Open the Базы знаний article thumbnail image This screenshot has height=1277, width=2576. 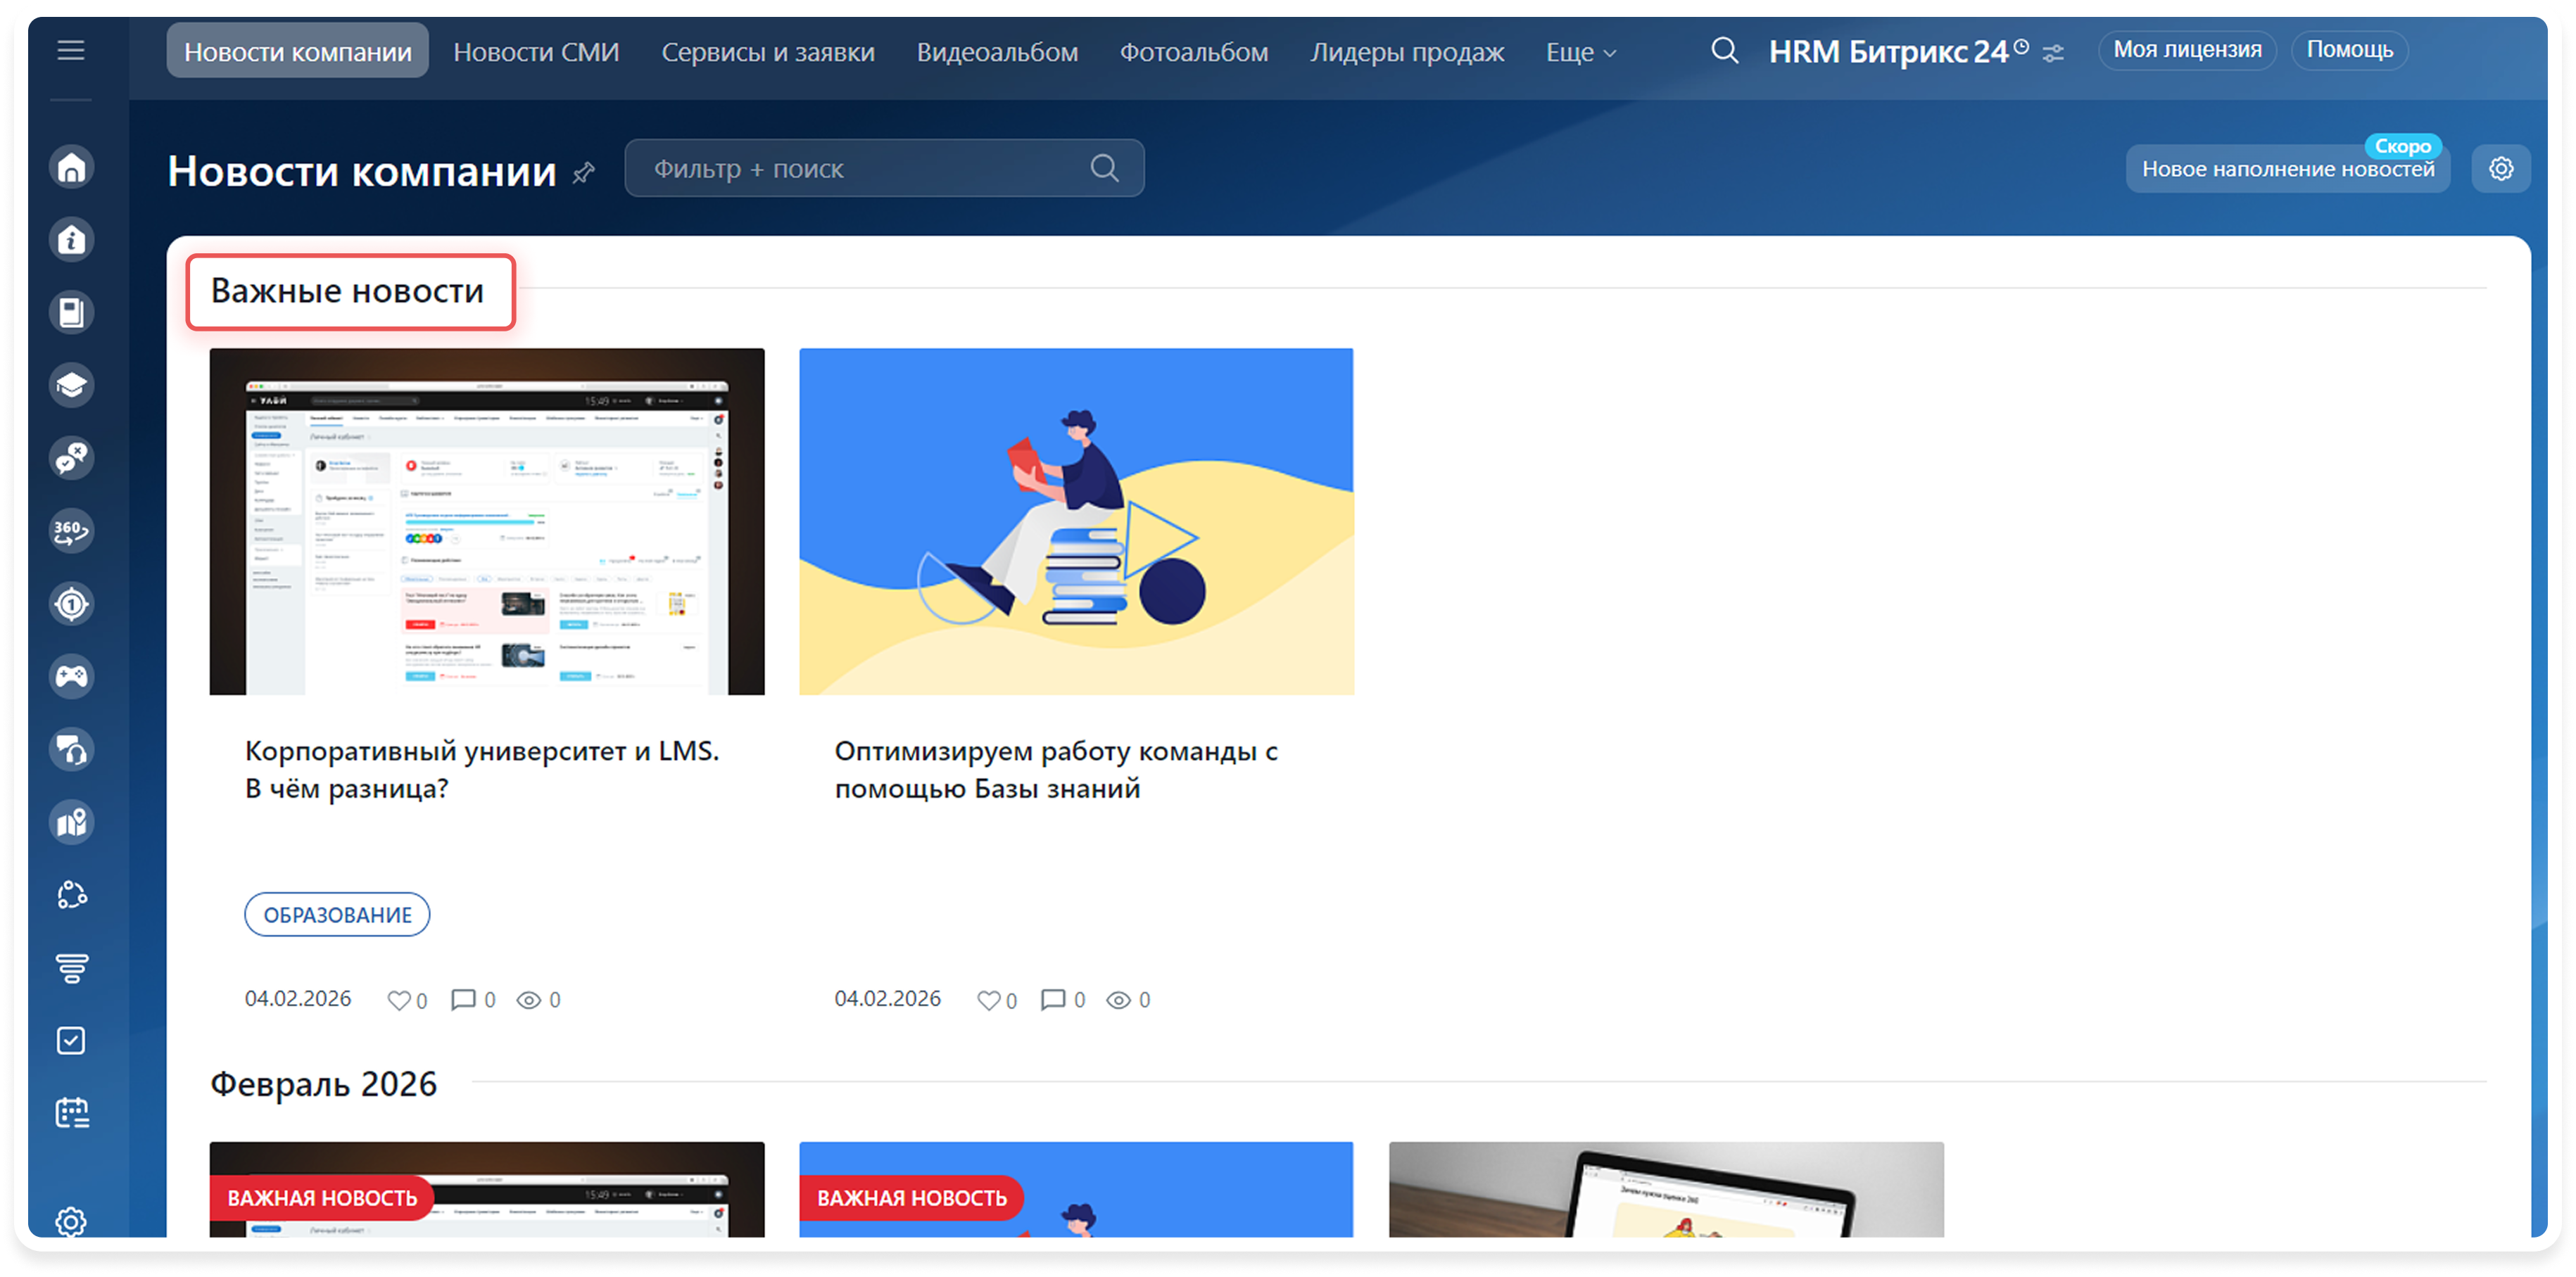coord(1076,521)
